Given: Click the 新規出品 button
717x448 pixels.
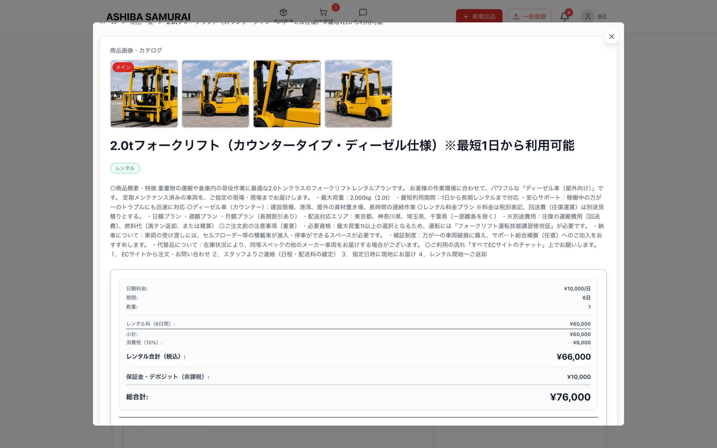Looking at the screenshot, I should (x=479, y=16).
